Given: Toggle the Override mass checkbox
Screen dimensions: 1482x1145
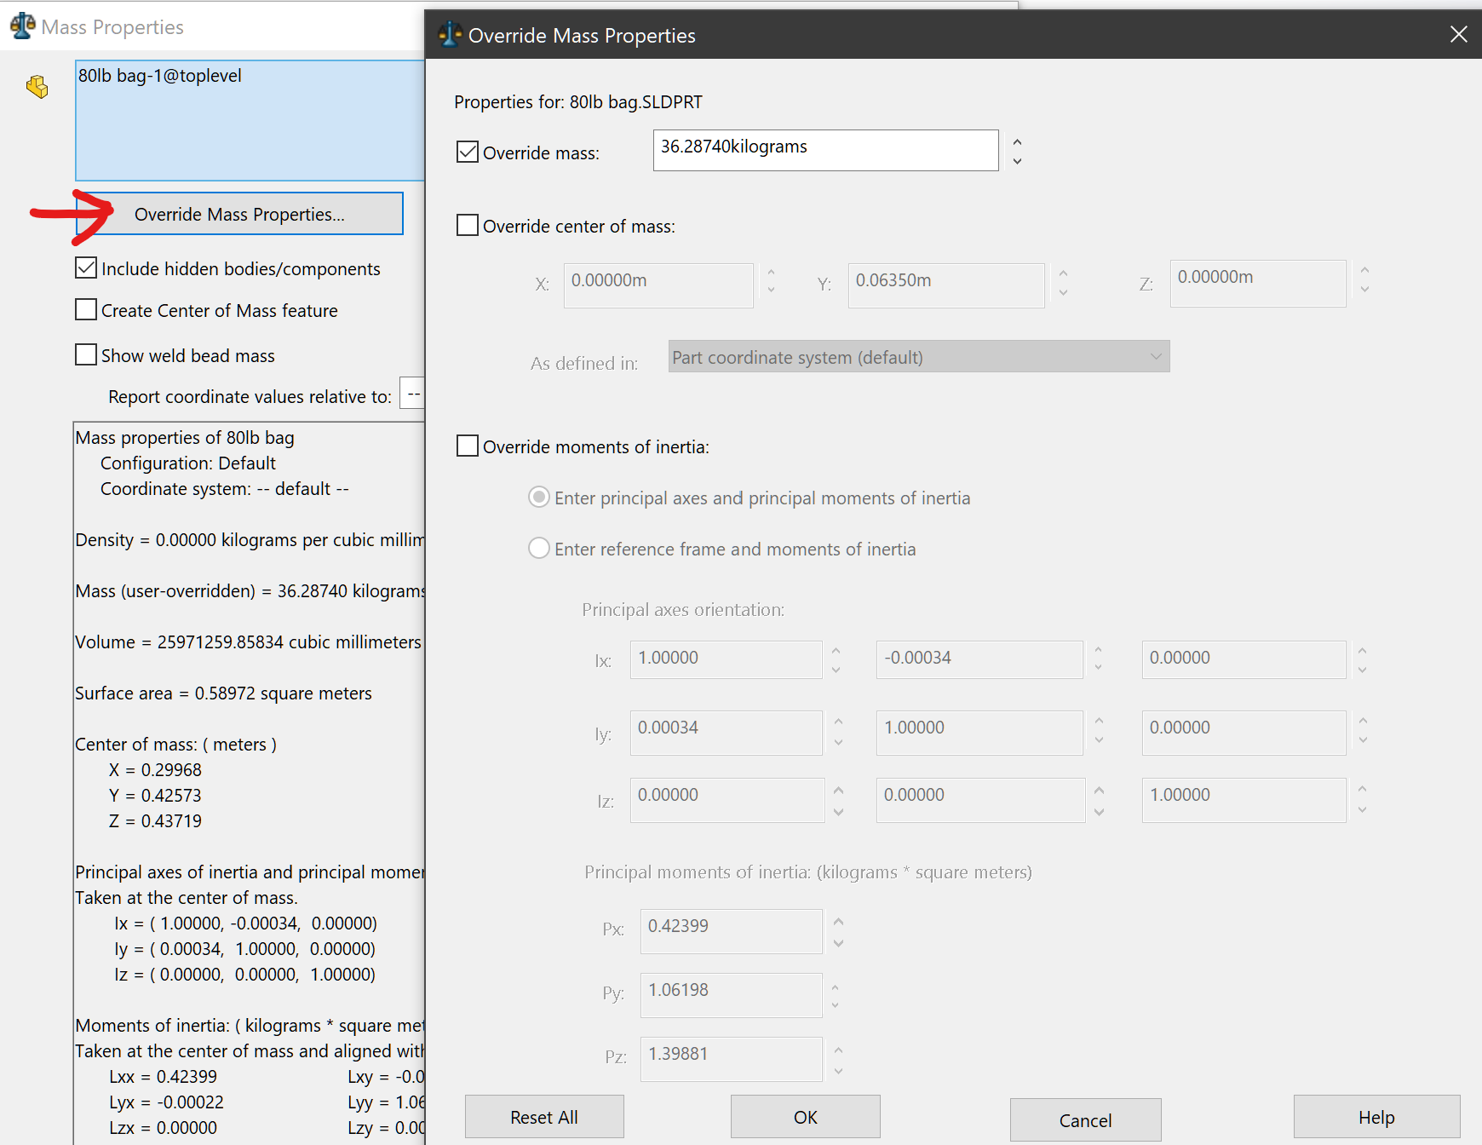Looking at the screenshot, I should coord(468,152).
